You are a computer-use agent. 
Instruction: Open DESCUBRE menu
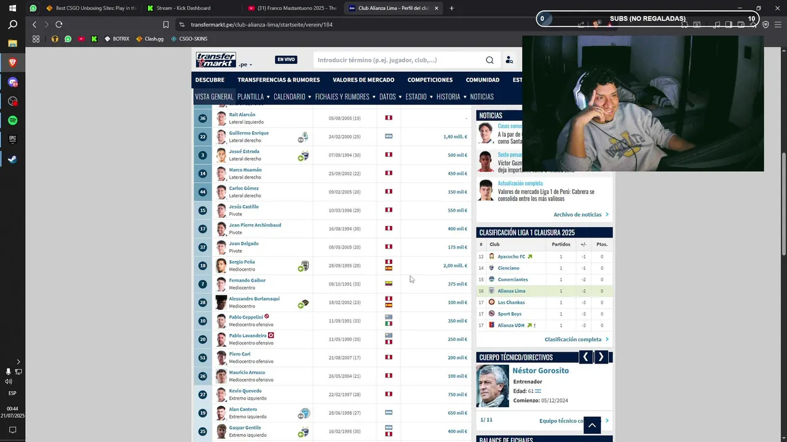[210, 80]
